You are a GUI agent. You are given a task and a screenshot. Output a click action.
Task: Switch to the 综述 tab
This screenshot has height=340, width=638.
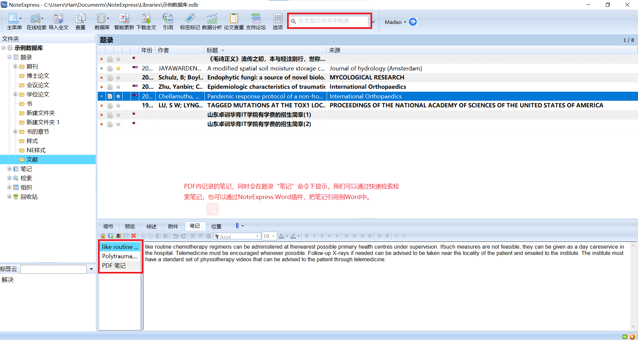click(x=152, y=226)
